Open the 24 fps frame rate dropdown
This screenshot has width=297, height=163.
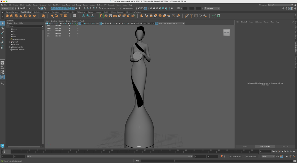coord(268,156)
